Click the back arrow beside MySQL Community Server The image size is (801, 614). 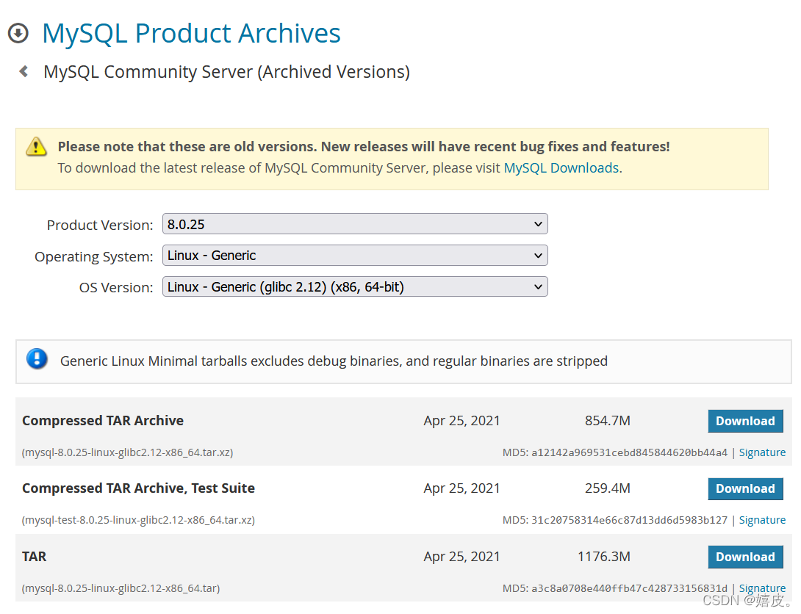coord(24,71)
